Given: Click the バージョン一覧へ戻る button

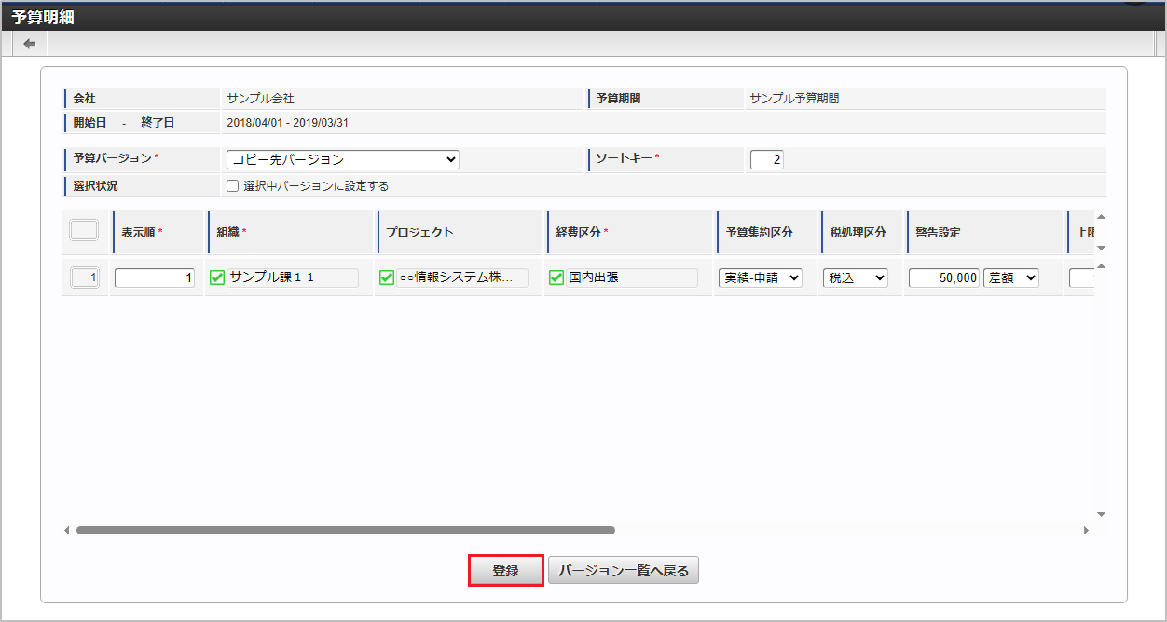Looking at the screenshot, I should click(624, 570).
